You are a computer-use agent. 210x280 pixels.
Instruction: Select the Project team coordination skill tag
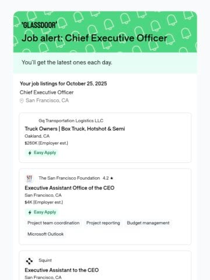(54, 223)
